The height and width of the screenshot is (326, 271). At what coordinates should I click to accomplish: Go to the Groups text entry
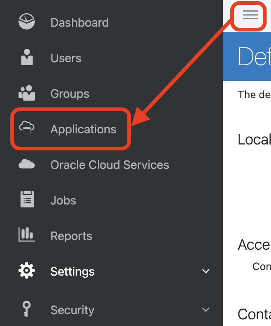click(70, 94)
